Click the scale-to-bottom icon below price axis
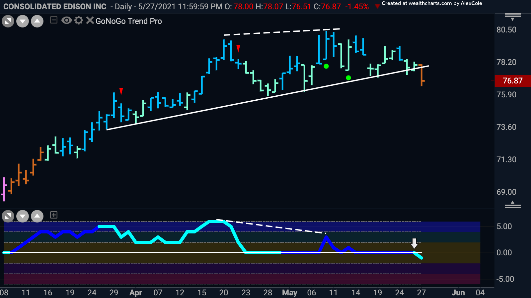The width and height of the screenshot is (531, 298). coord(512,205)
